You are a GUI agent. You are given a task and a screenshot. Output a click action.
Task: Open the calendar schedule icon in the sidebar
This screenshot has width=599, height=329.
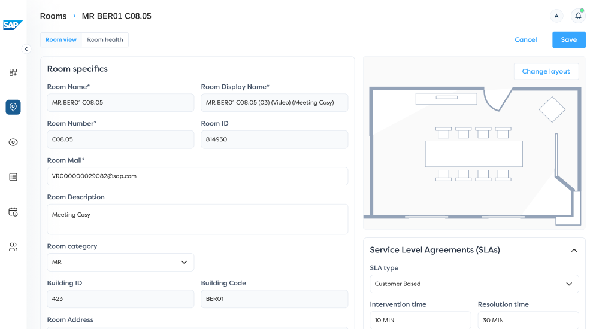13,212
